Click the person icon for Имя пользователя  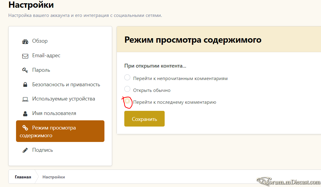25,114
